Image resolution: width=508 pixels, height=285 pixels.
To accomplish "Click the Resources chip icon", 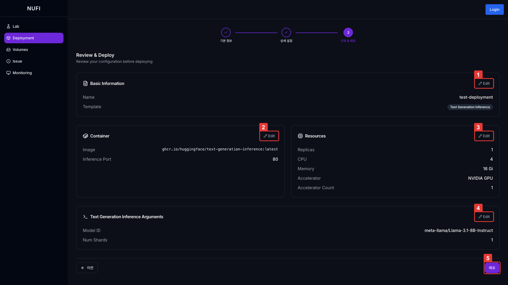I will coord(300,136).
